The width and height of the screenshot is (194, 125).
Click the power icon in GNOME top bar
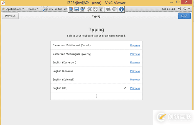[x=185, y=9]
